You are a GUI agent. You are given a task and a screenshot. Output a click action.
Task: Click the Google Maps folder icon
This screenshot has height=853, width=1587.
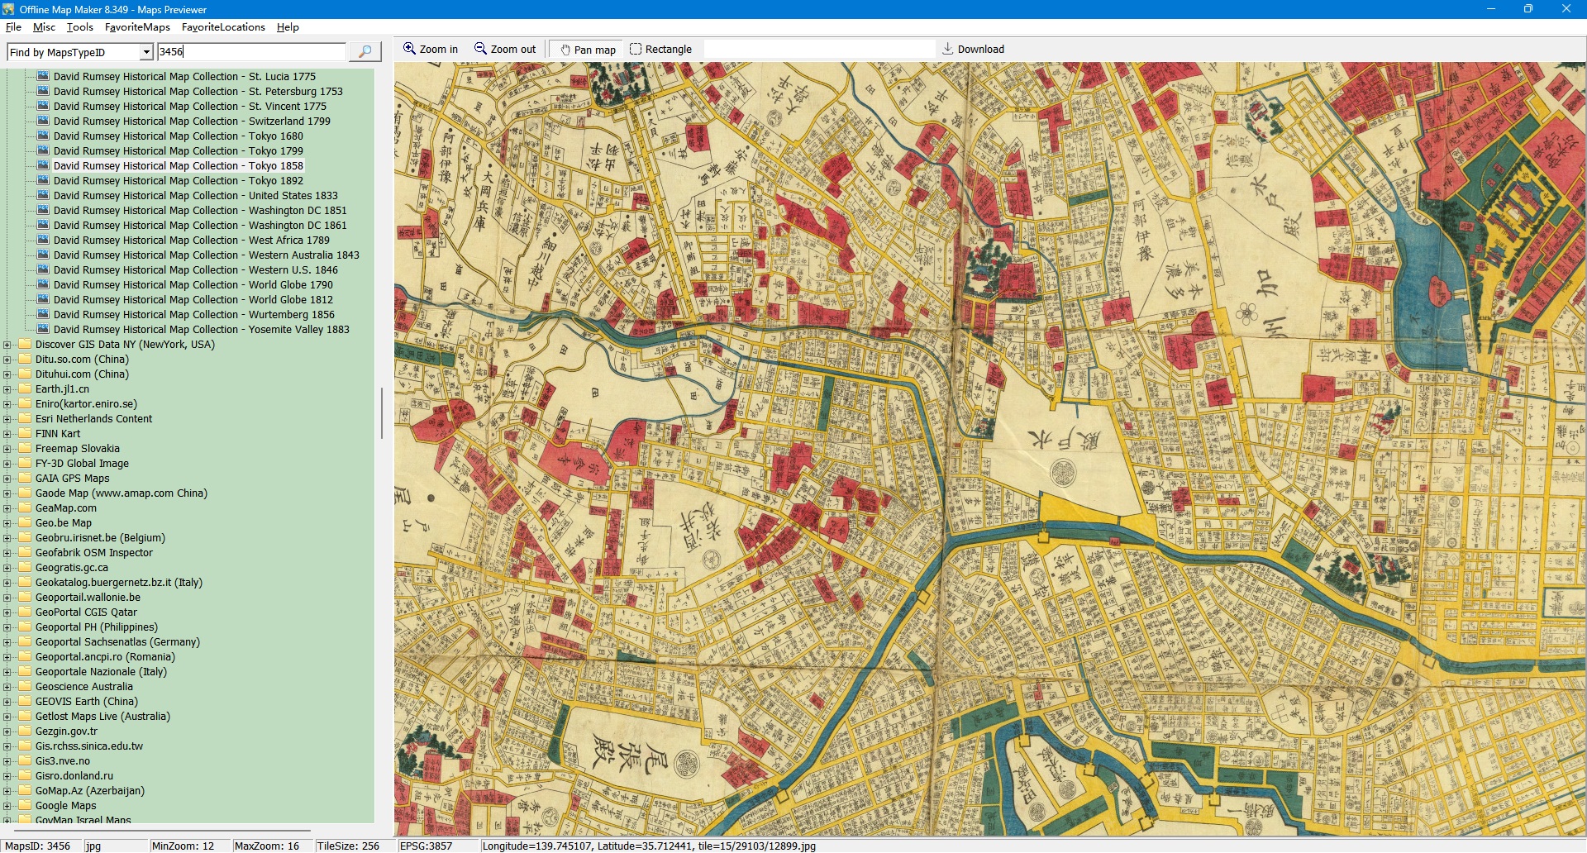25,806
